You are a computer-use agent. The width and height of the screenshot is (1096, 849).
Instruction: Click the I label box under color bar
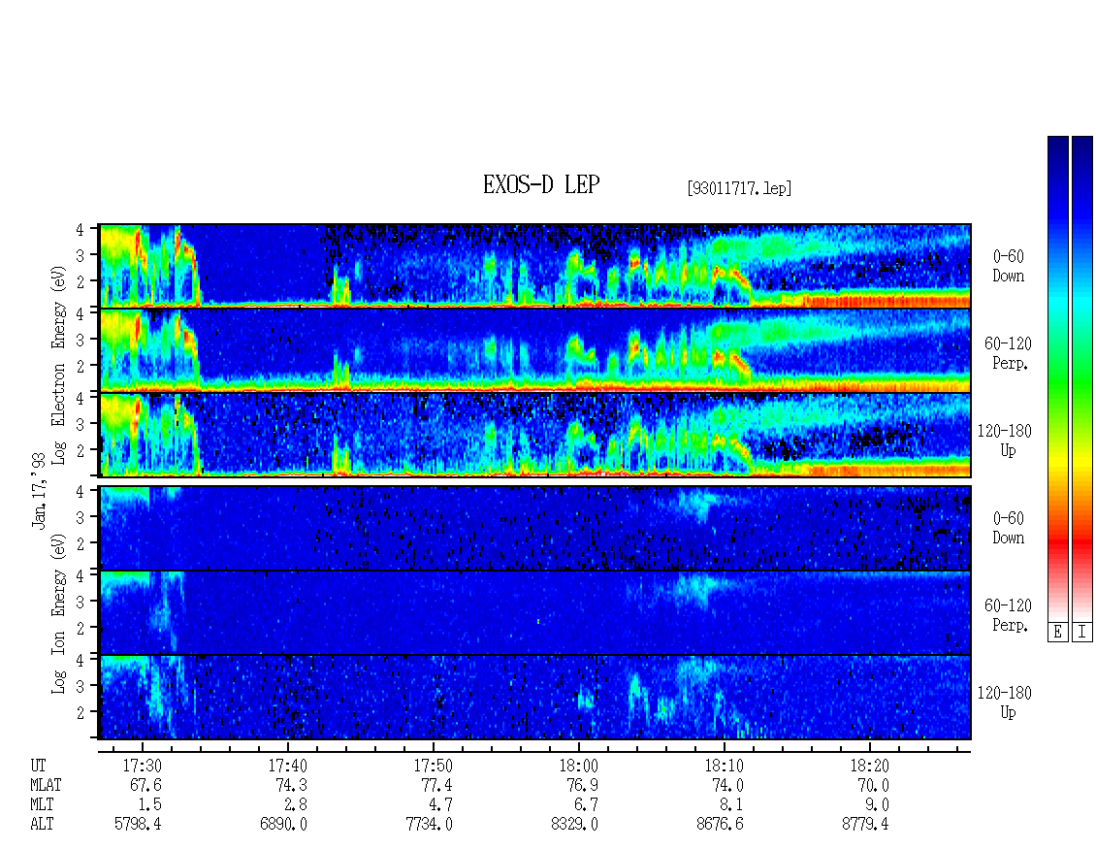coord(1082,633)
